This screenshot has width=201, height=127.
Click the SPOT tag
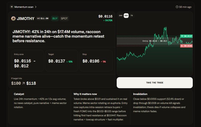64,18
